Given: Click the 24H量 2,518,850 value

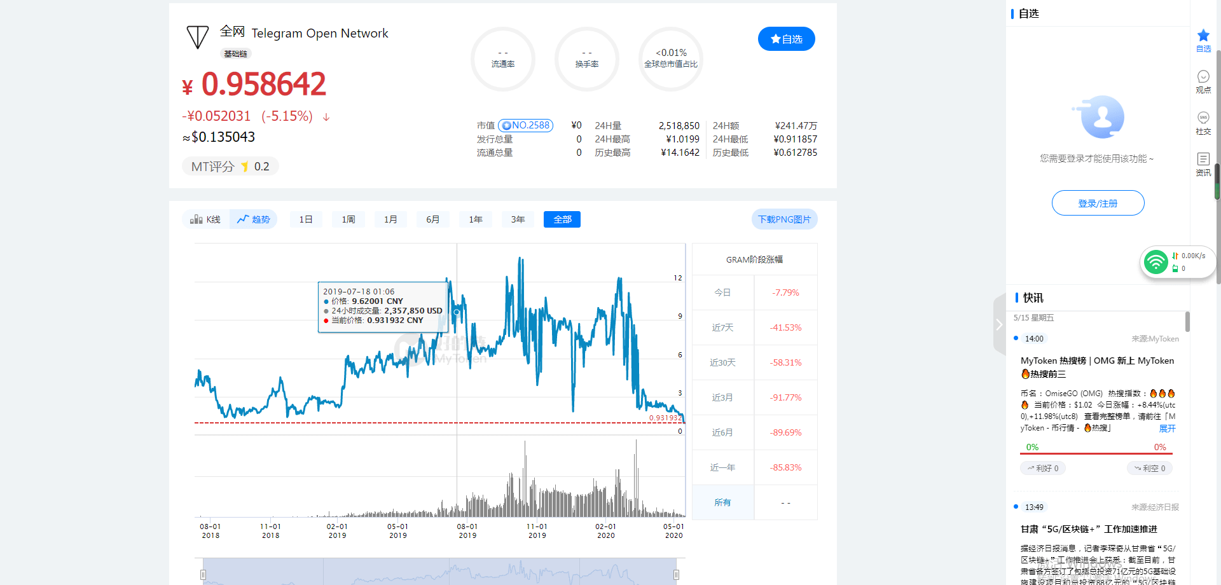Looking at the screenshot, I should tap(679, 126).
